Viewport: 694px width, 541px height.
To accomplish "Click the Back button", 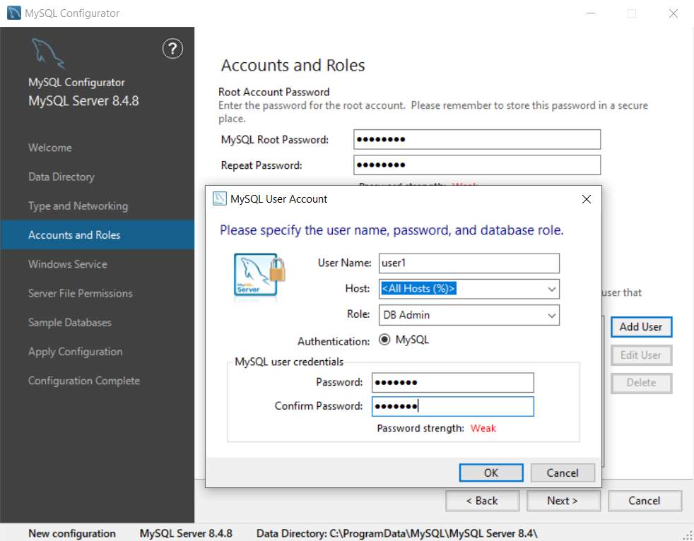I will [x=482, y=501].
